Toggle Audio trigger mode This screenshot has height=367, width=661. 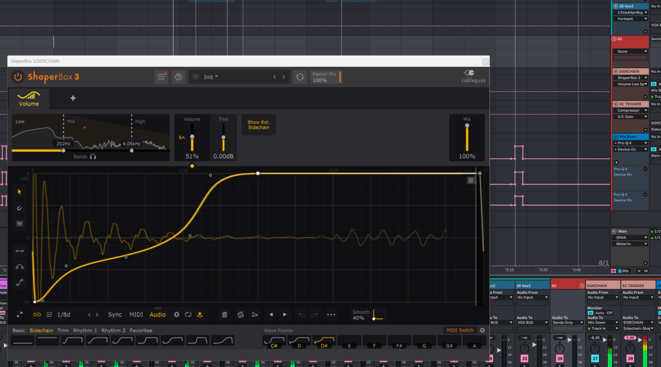[158, 315]
